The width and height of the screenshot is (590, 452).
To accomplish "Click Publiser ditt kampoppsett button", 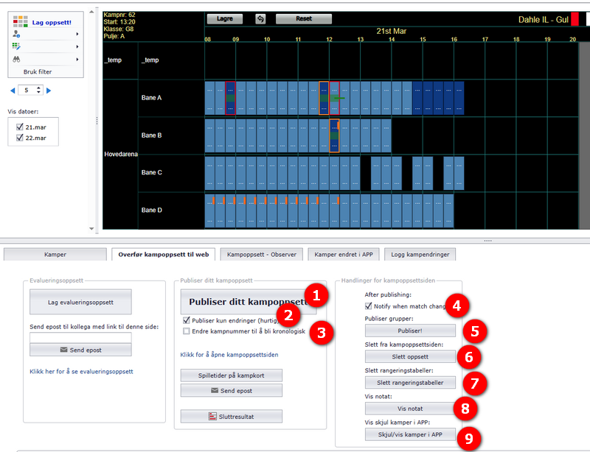I will 249,302.
